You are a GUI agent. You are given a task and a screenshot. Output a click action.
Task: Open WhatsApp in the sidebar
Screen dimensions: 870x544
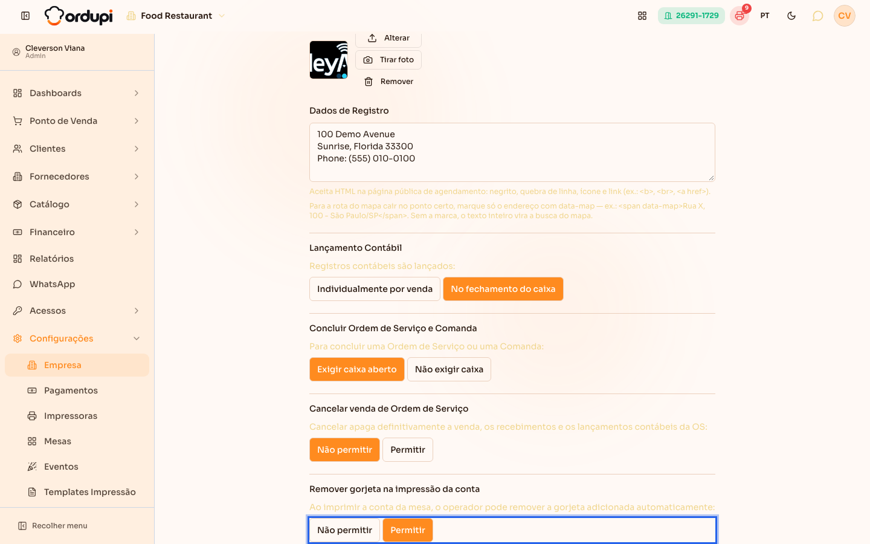coord(77,284)
